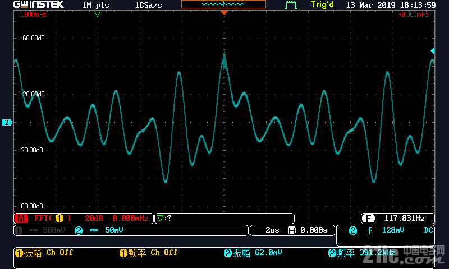Click the 117.831Hz counter reading
This screenshot has width=449, height=269.
pos(404,219)
